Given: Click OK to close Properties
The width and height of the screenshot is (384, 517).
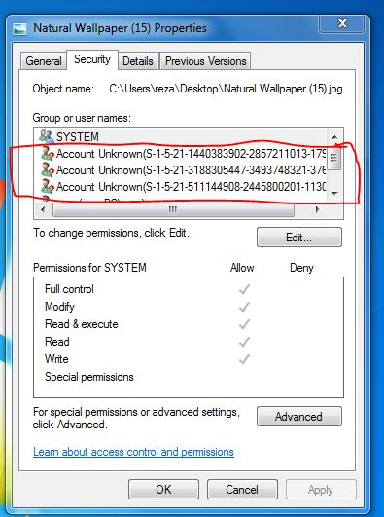Looking at the screenshot, I should coord(163,490).
